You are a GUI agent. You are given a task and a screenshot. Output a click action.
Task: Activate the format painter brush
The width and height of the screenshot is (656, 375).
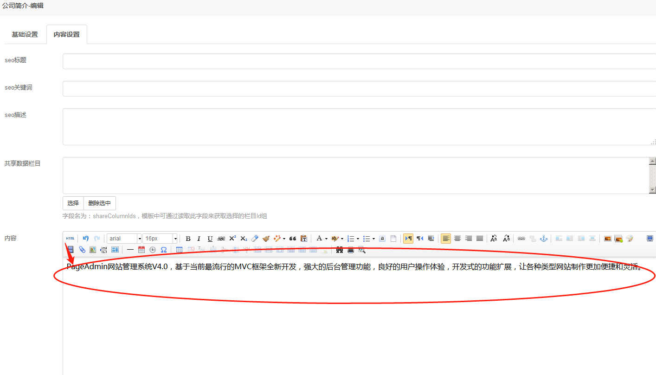click(x=266, y=239)
